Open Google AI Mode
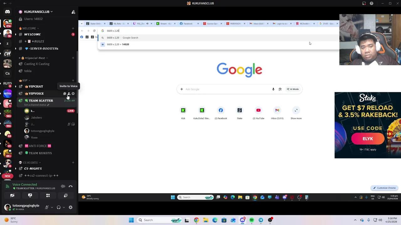The height and width of the screenshot is (225, 401). coord(293,89)
